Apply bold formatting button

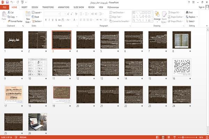(x=46, y=20)
